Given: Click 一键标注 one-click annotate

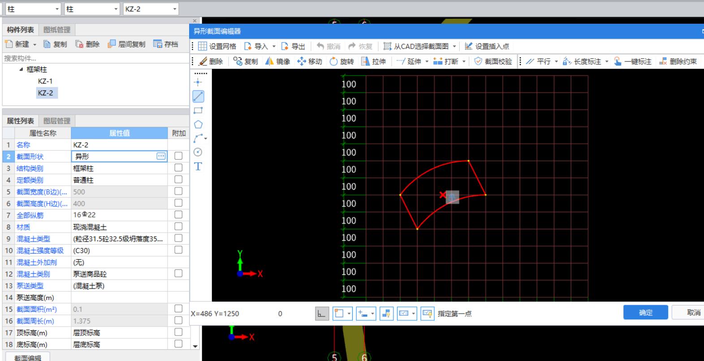Looking at the screenshot, I should coord(632,61).
